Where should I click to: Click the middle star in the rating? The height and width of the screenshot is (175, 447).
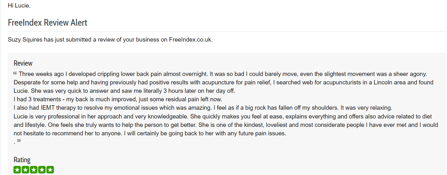click(x=34, y=170)
